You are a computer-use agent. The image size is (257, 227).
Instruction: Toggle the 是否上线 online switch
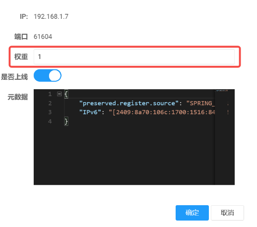coord(48,75)
